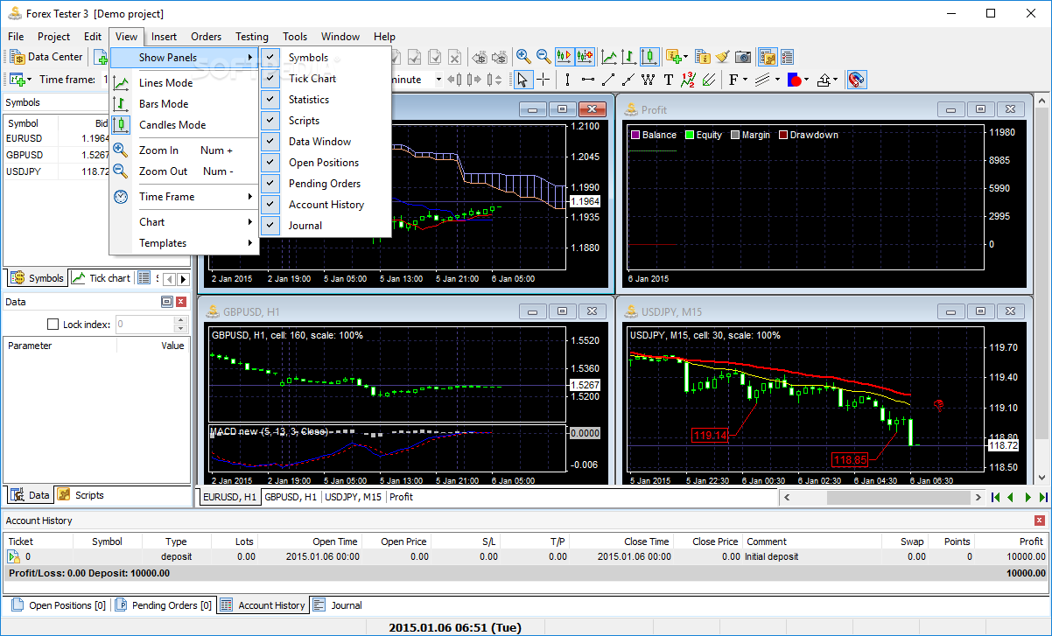Viewport: 1052px width, 636px height.
Task: Close the Account History panel
Action: (x=1040, y=521)
